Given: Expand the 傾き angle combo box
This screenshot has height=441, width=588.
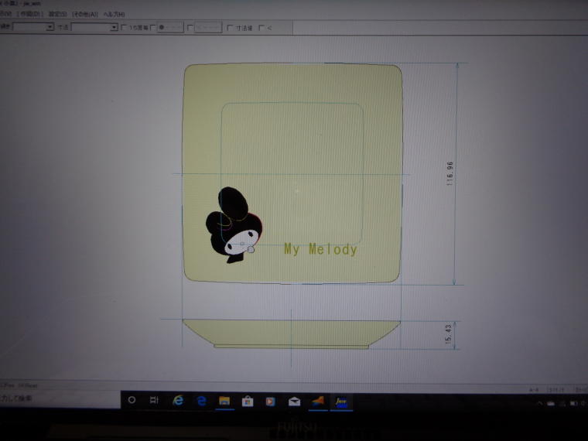Looking at the screenshot, I should tap(50, 27).
